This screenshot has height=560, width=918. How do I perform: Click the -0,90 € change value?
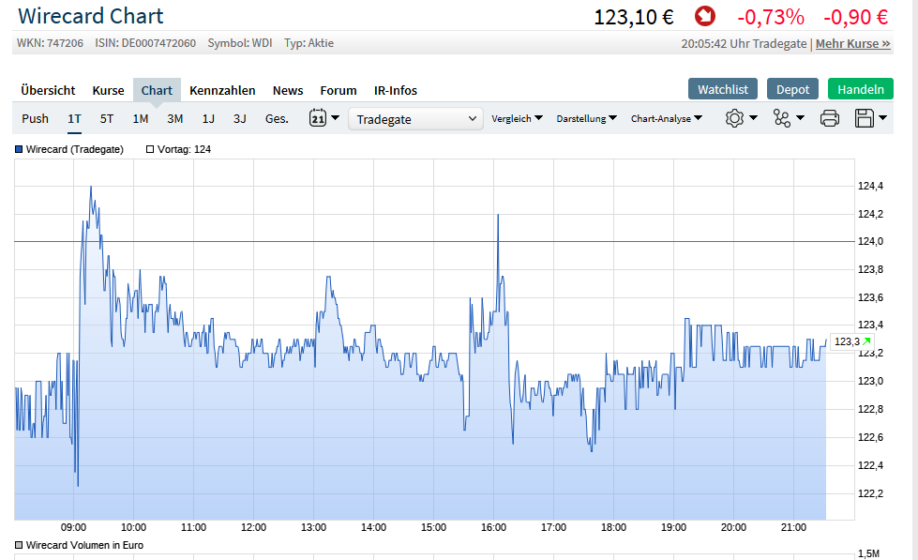point(856,16)
